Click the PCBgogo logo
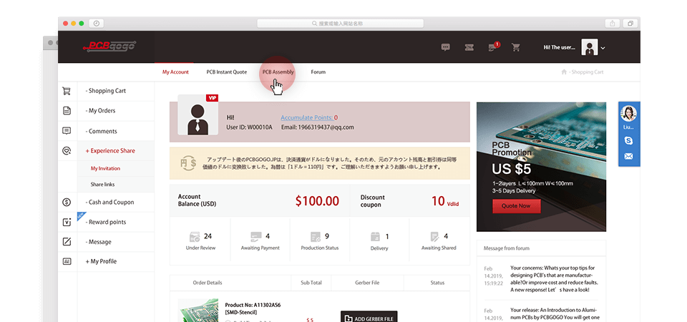Screen dimensions: 687x322 [x=109, y=47]
